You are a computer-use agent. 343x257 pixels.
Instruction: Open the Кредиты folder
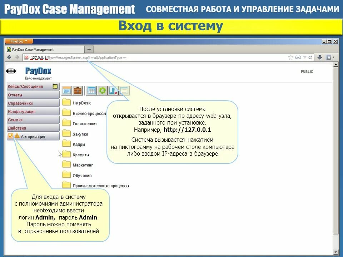pyautogui.click(x=76, y=155)
